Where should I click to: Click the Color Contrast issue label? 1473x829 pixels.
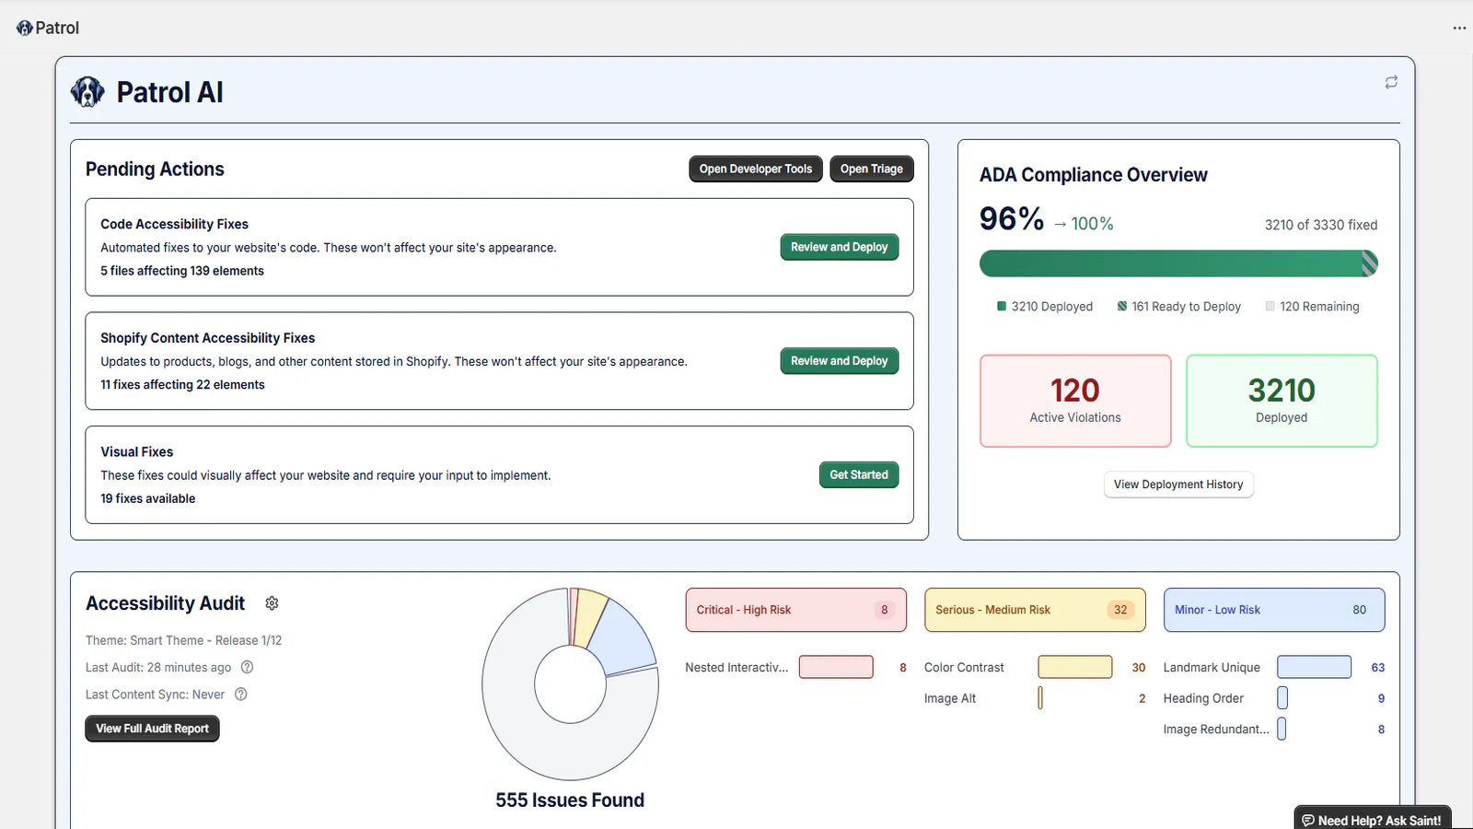(964, 668)
